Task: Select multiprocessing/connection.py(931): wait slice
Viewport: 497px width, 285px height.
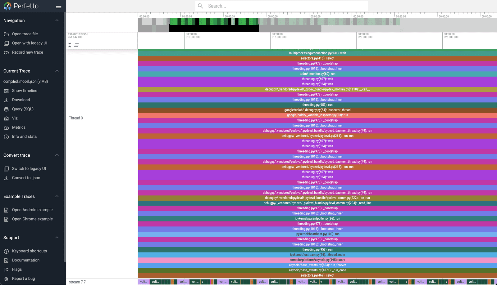Action: 317,53
